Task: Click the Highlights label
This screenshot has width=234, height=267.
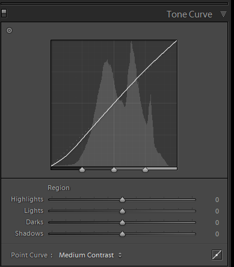Action: point(27,200)
